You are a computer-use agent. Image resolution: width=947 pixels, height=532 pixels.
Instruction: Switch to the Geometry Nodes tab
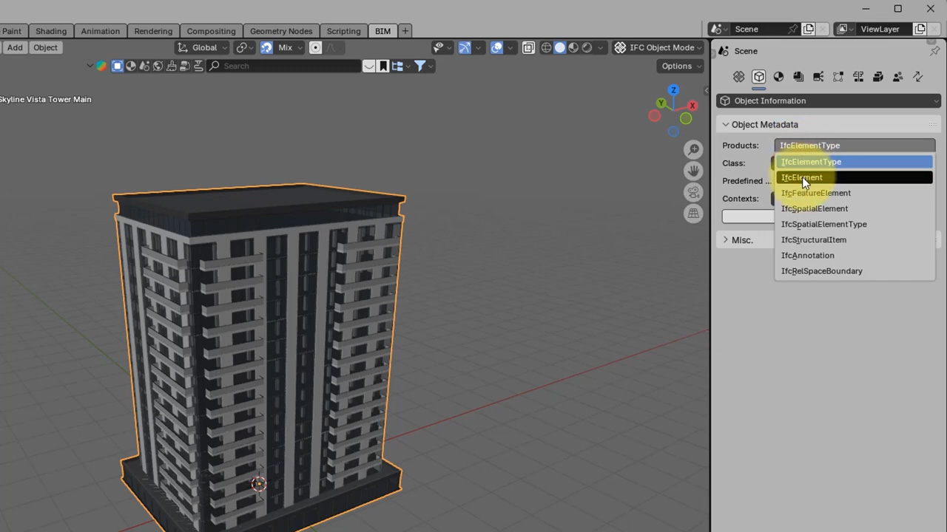pos(281,30)
